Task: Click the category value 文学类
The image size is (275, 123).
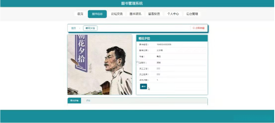Action: click(160, 50)
